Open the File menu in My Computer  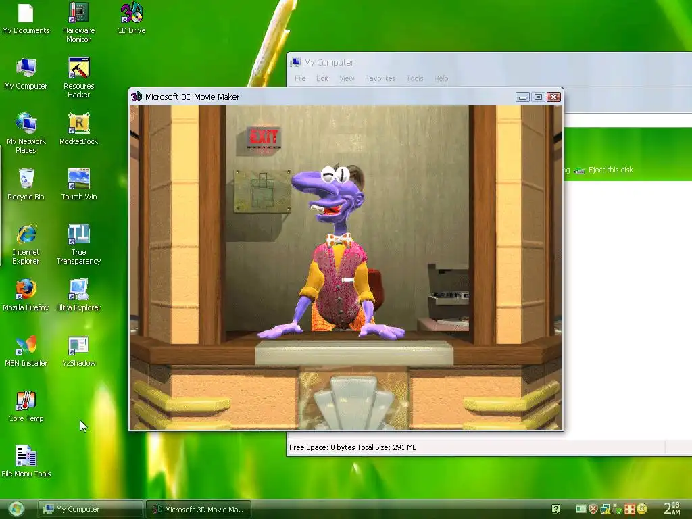[300, 78]
